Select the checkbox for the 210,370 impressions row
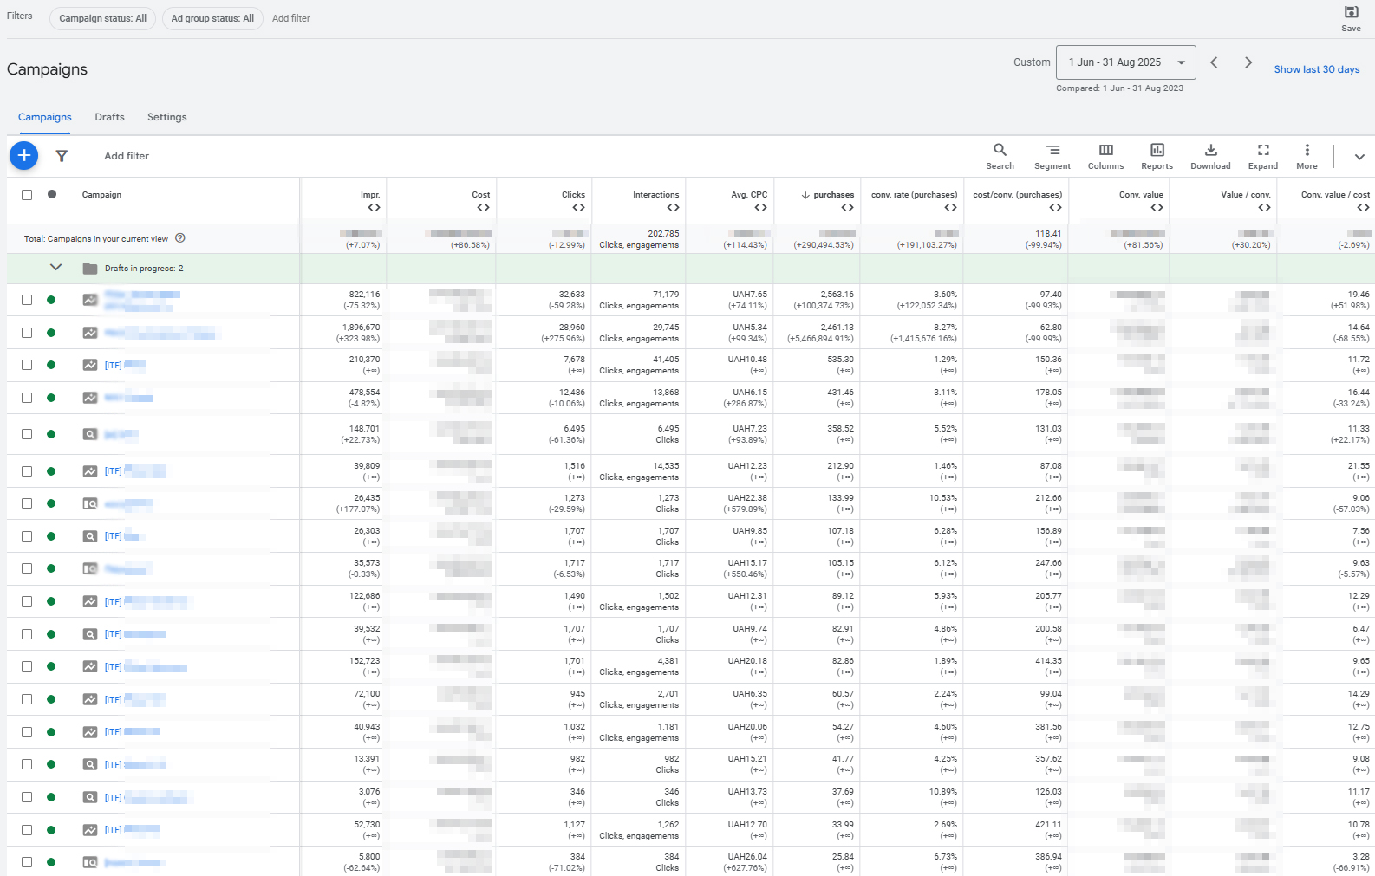This screenshot has height=876, width=1375. (x=27, y=365)
